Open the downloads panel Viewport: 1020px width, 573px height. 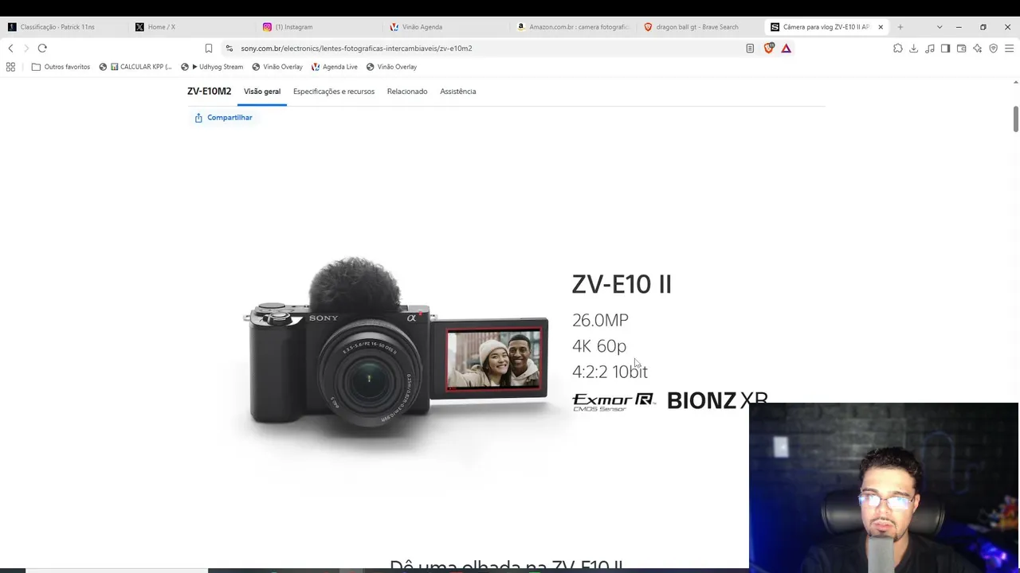(x=914, y=49)
